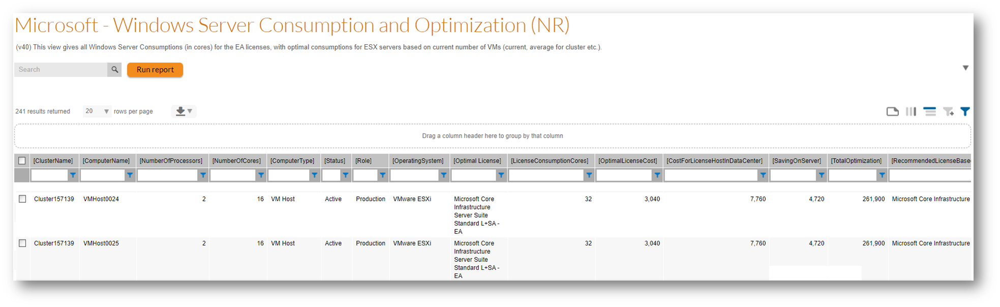This screenshot has height=307, width=1000.
Task: Click 261,900 total in VMHost0024 row
Action: pos(873,199)
